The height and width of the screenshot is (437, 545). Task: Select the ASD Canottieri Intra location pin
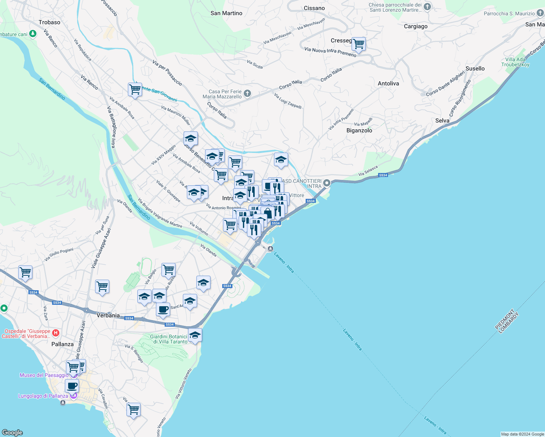327,183
